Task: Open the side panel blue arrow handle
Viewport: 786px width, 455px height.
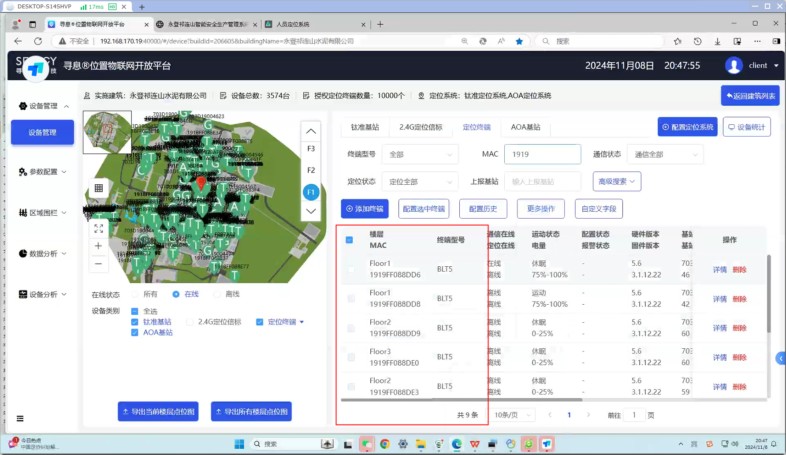Action: tap(781, 358)
